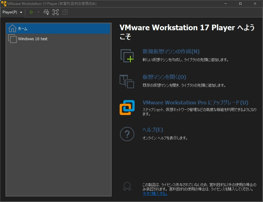Close the VMware Player window

255,3
